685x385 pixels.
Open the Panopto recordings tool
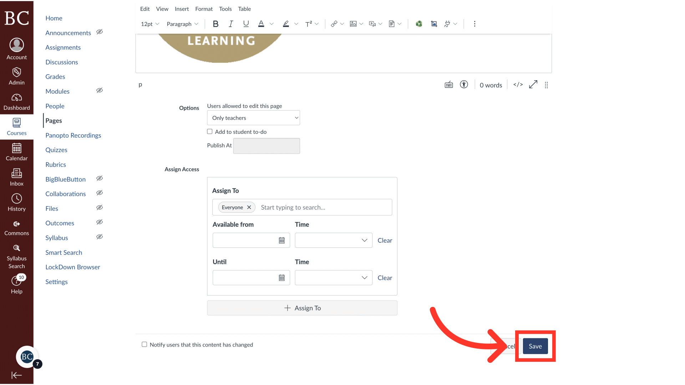[x=73, y=135]
